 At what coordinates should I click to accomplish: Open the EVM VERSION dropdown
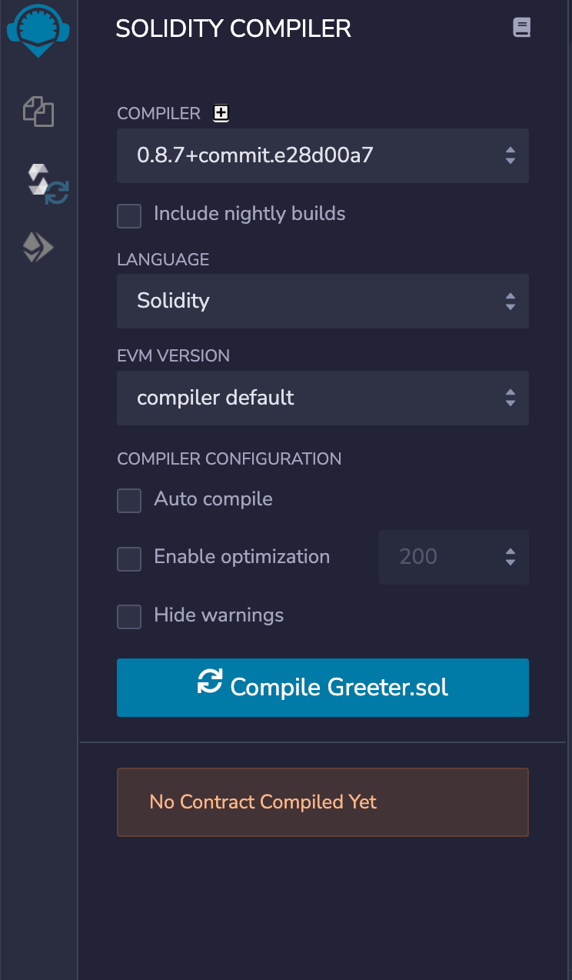(323, 398)
